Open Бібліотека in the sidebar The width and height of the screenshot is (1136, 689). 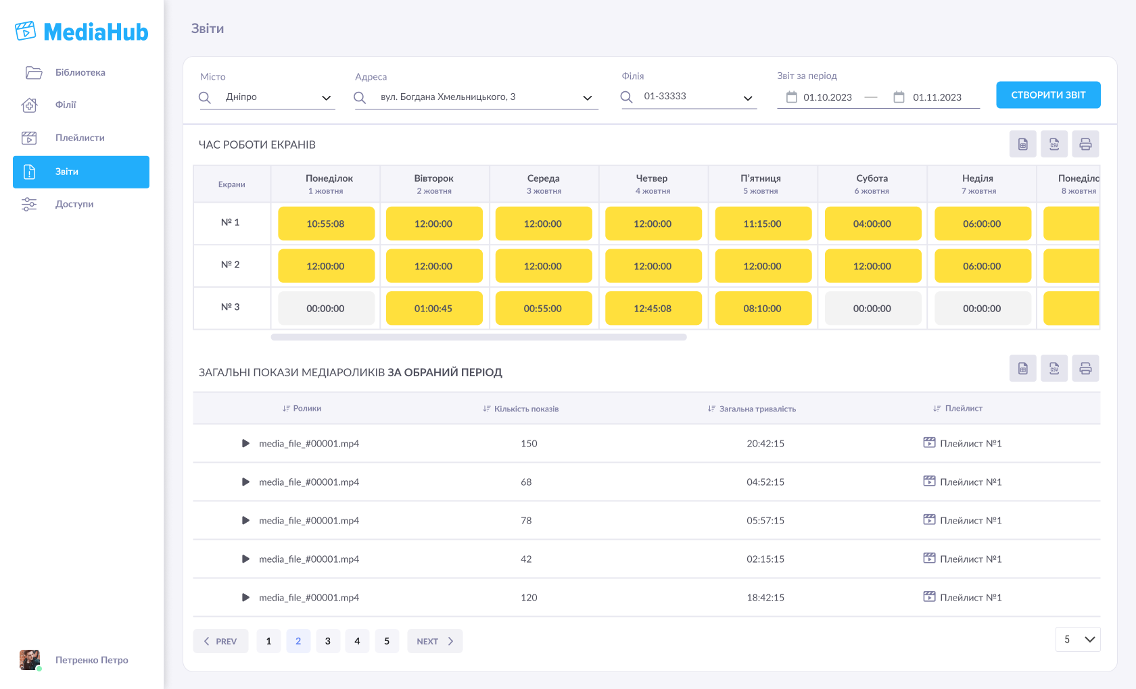point(80,72)
